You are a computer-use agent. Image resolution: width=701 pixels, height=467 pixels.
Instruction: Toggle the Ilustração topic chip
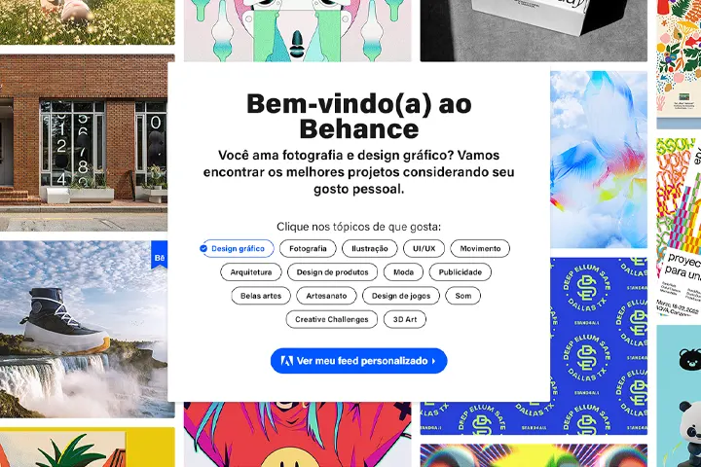[x=369, y=248]
